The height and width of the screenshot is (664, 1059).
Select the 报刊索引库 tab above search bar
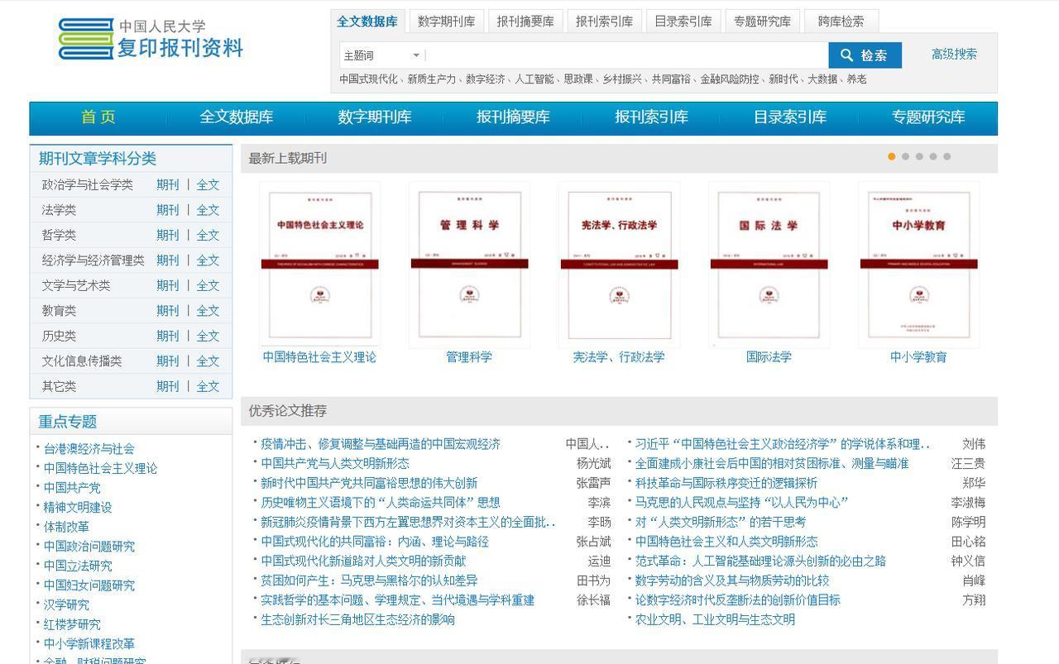605,21
